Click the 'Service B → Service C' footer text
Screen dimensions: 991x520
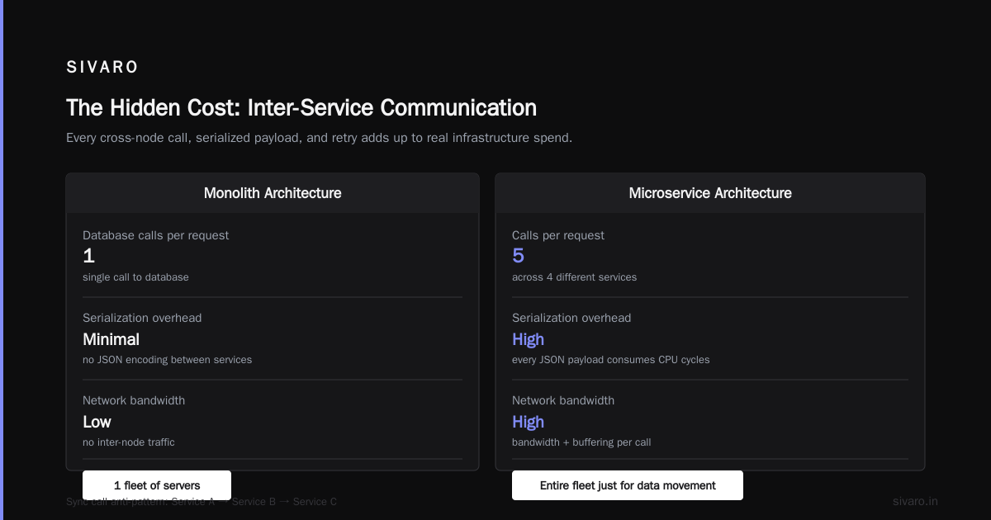click(x=284, y=502)
